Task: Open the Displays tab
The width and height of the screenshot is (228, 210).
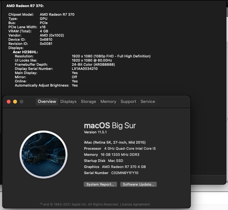Action: [68, 101]
